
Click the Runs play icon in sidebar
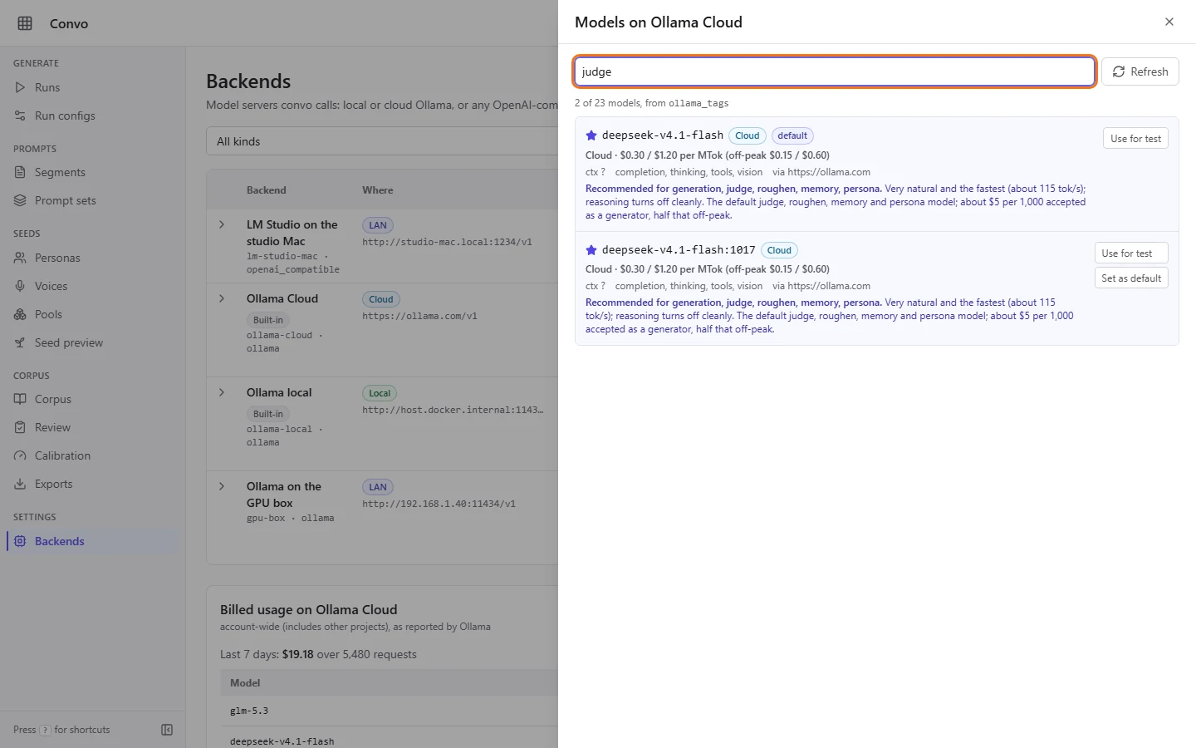point(20,87)
